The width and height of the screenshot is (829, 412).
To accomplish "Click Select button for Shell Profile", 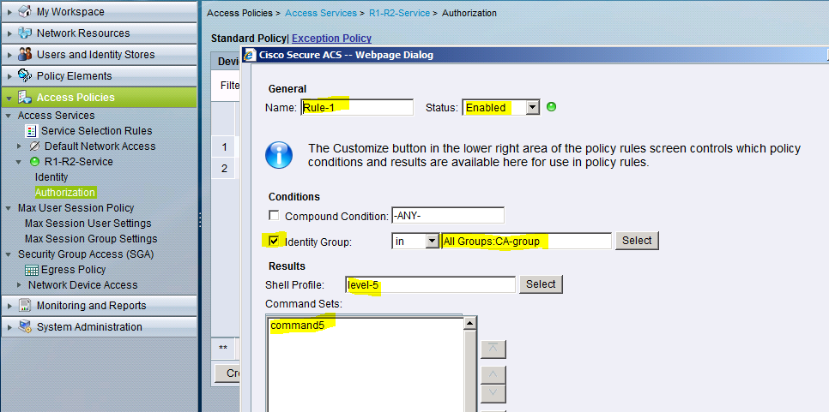I will pos(541,284).
